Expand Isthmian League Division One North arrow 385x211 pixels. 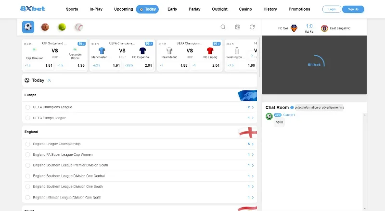point(253,198)
